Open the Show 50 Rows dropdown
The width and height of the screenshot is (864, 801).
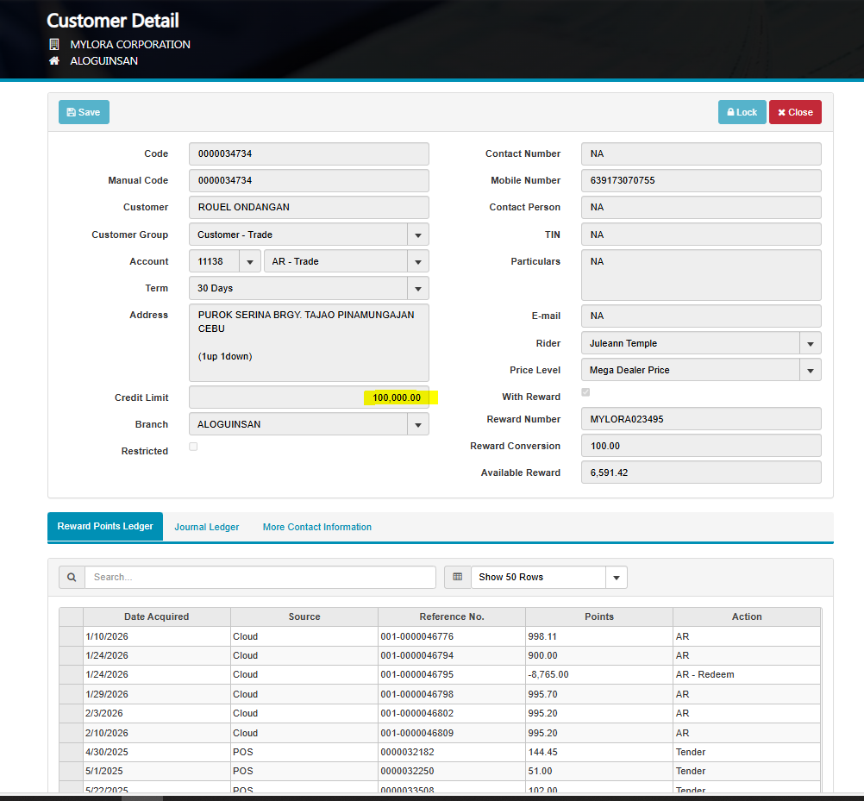coord(616,577)
